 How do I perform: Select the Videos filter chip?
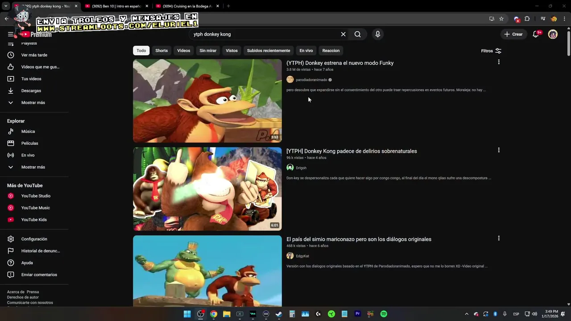pyautogui.click(x=184, y=51)
